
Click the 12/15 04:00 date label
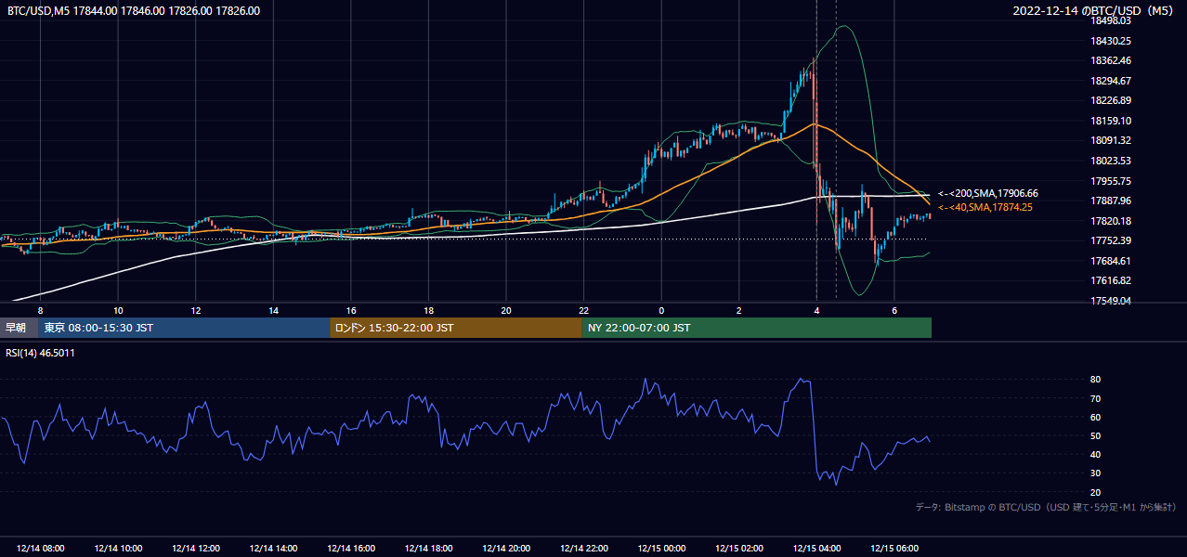(815, 549)
